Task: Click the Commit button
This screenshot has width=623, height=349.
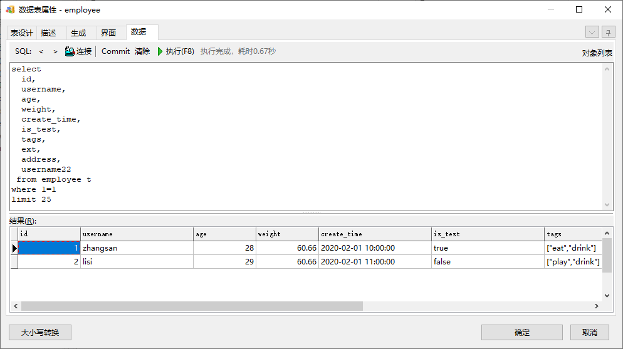Action: 115,51
